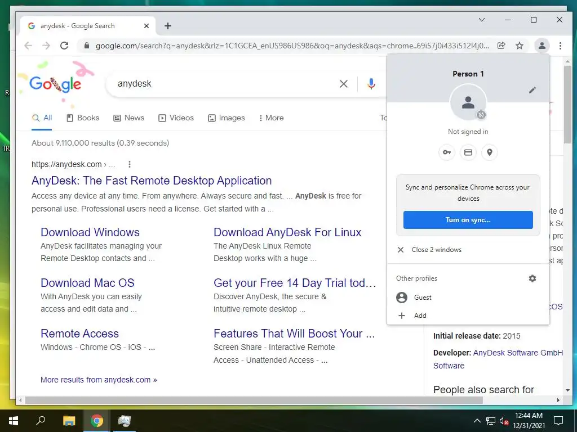Open the Features That Will Boost Your link

[x=294, y=334]
